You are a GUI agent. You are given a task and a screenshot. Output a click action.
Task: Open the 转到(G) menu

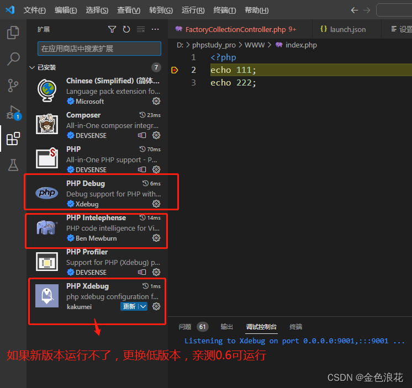[161, 10]
